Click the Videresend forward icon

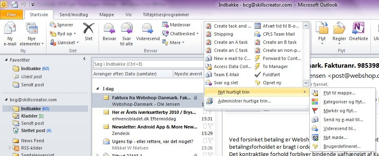(148, 29)
